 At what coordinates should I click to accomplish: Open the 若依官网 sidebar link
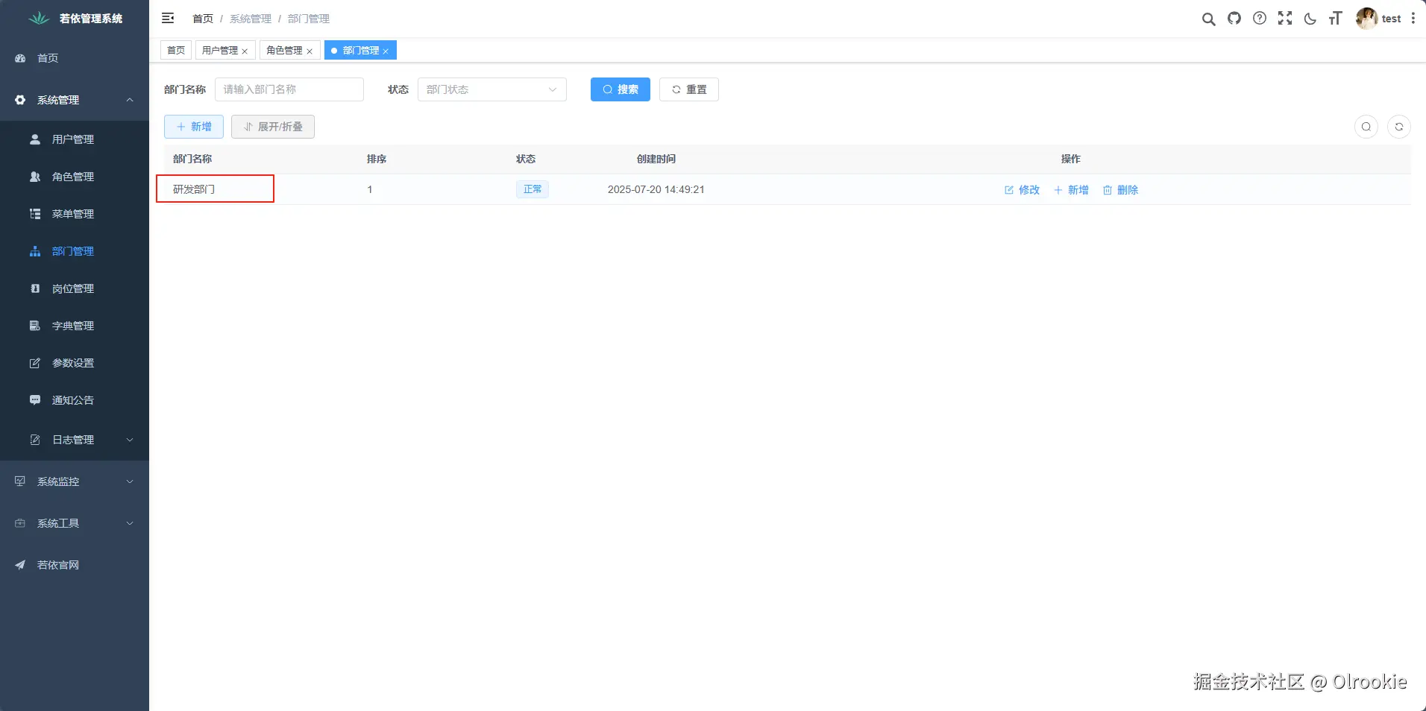[75, 565]
